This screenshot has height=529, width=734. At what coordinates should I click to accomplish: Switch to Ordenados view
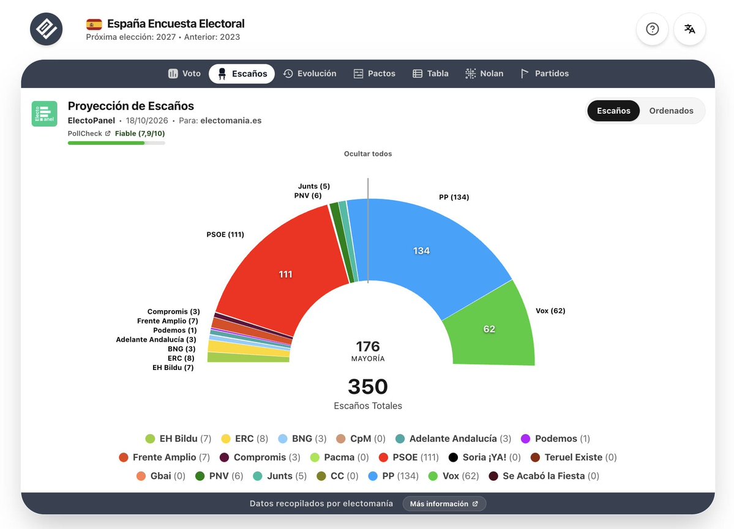click(x=671, y=111)
